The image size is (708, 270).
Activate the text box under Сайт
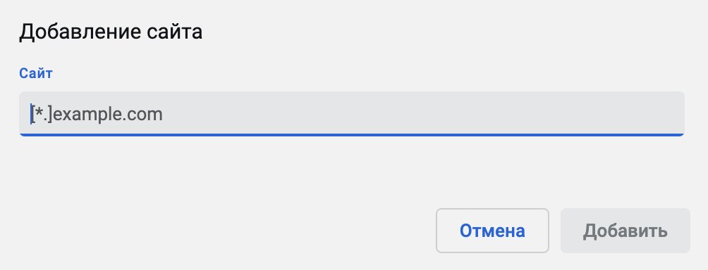(352, 114)
